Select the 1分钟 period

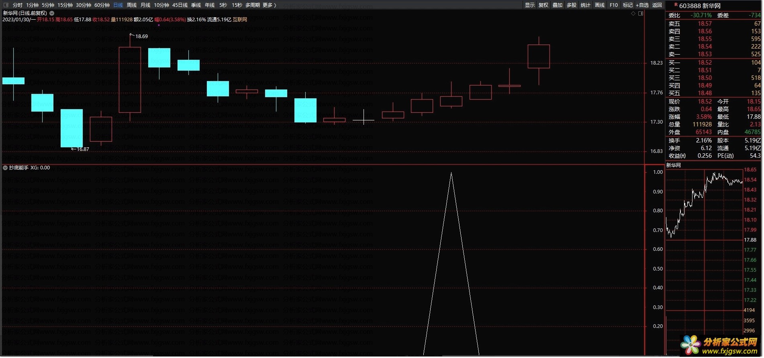pyautogui.click(x=33, y=5)
